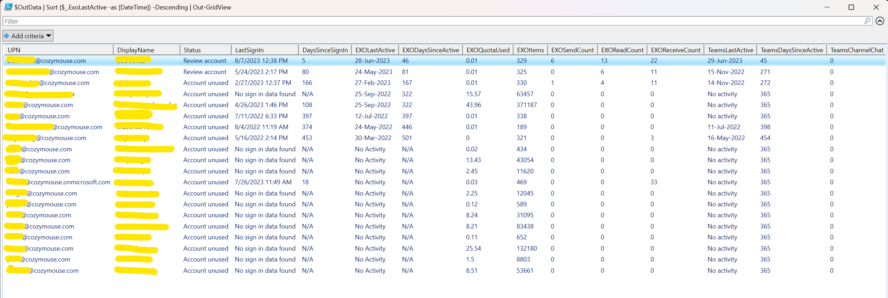Click the 8/4/2022 11:19 AM sign-in cell
The image size is (888, 298).
pos(261,127)
